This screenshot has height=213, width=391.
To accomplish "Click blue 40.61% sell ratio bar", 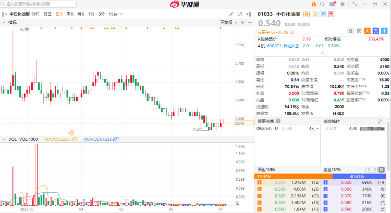I will pos(359,177).
